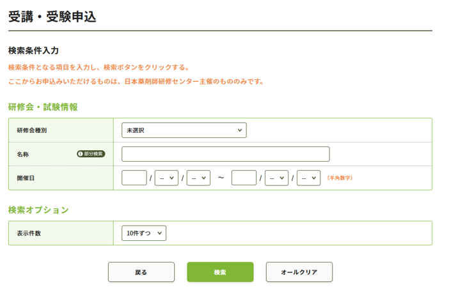Click the 研修会種別 row label
The image size is (449, 301).
(32, 130)
